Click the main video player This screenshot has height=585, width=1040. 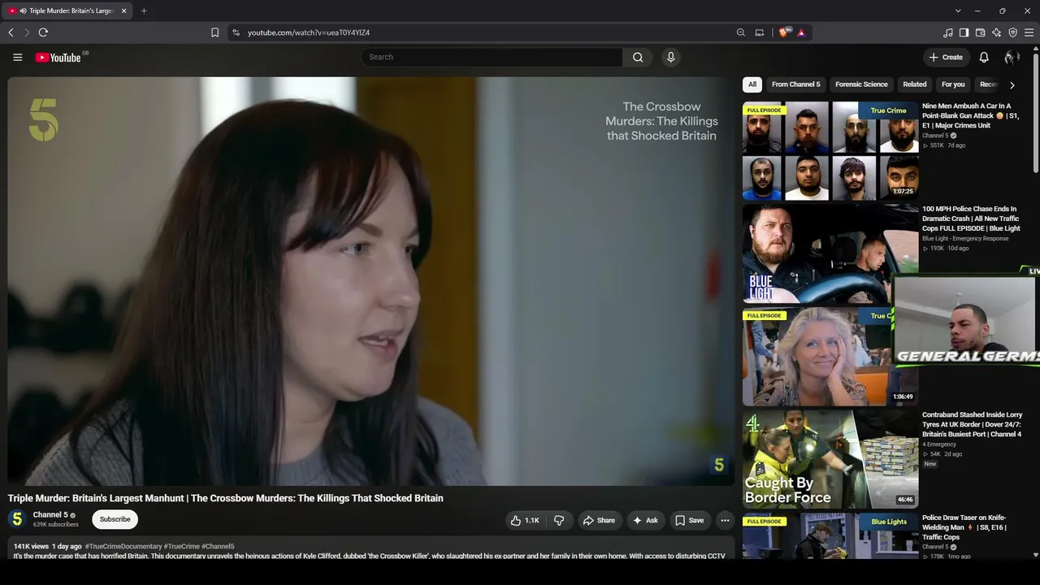tap(371, 281)
